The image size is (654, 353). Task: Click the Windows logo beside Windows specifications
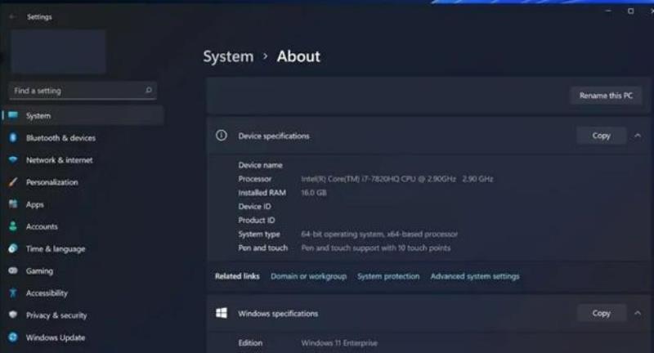[x=222, y=313]
